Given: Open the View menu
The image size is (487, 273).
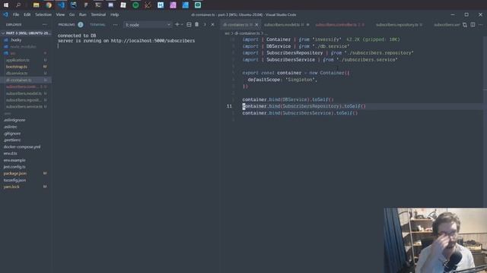Looking at the screenshot, I should click(x=60, y=14).
